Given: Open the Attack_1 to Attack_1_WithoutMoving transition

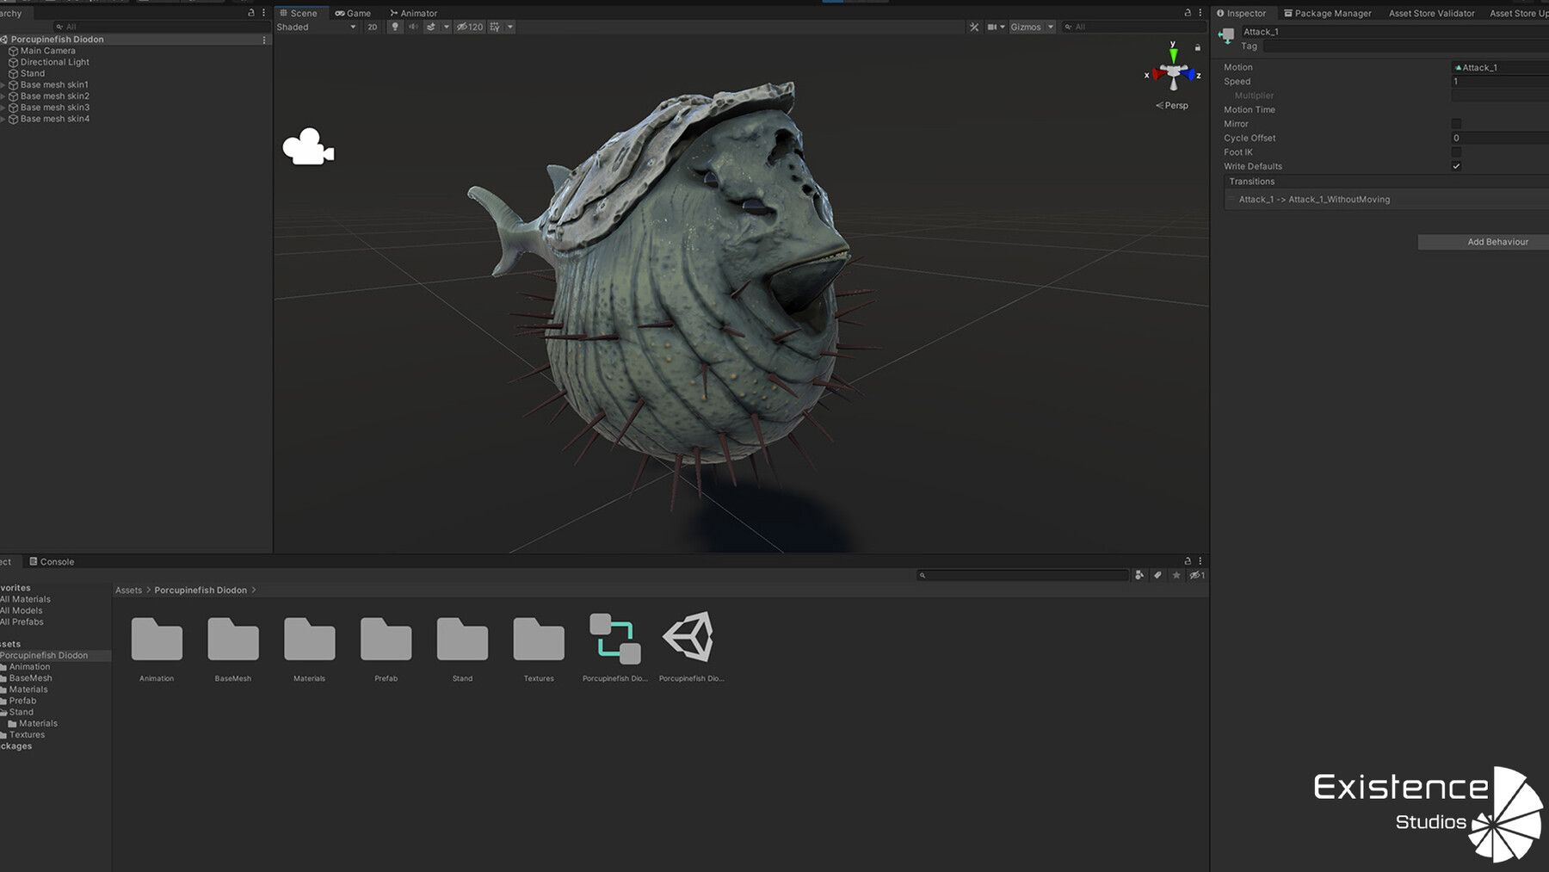Looking at the screenshot, I should [1314, 199].
